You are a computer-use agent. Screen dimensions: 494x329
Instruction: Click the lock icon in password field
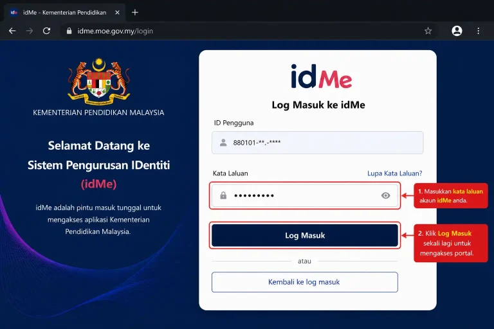(x=223, y=195)
